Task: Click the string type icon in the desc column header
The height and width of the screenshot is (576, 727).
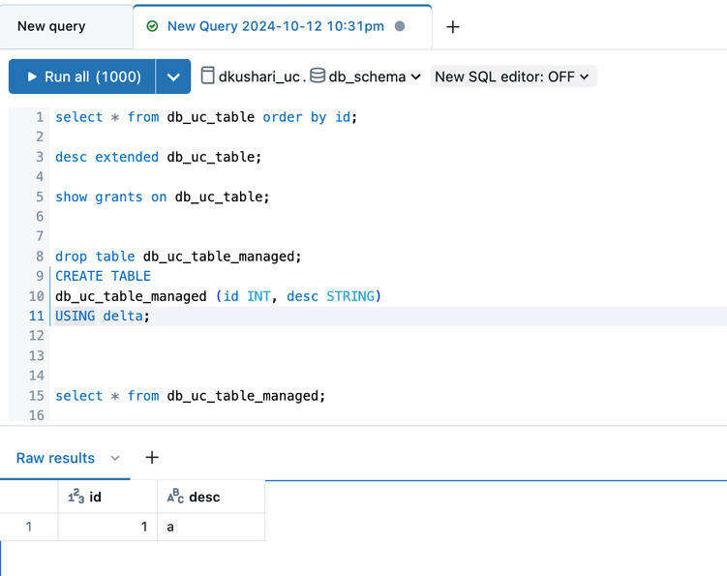Action: (175, 497)
